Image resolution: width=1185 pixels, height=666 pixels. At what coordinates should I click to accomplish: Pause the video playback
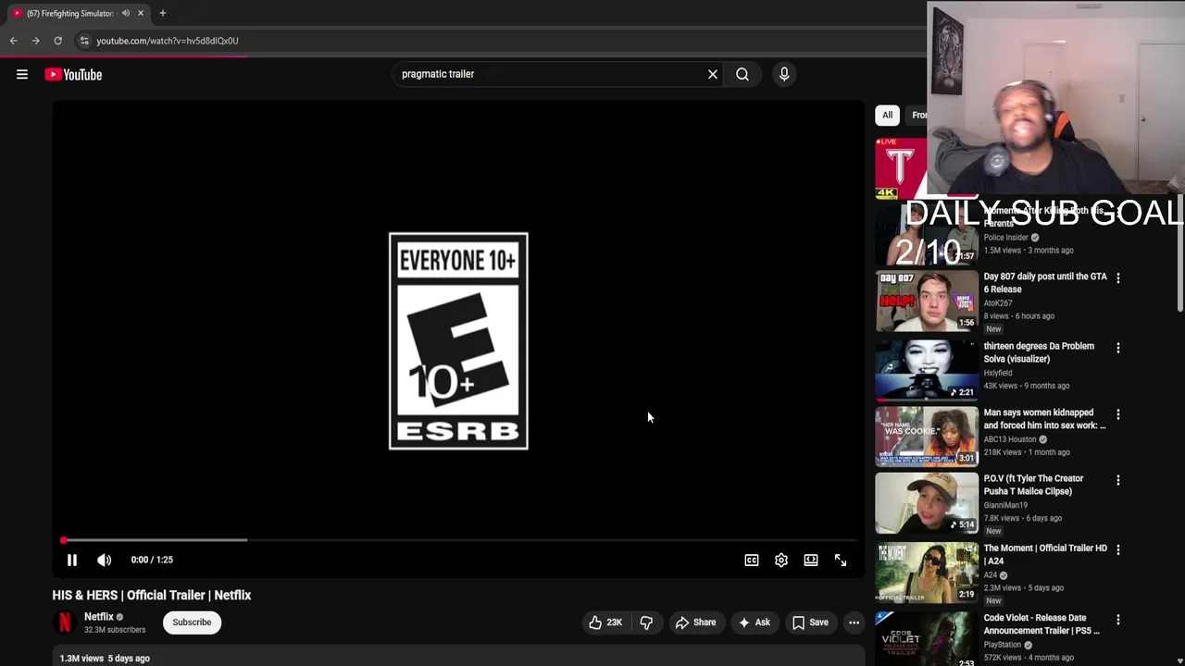[x=72, y=560]
